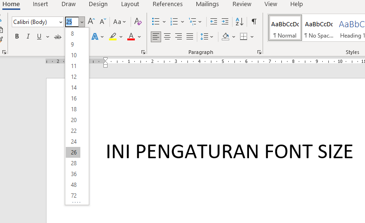Toggle Align Left

point(156,37)
